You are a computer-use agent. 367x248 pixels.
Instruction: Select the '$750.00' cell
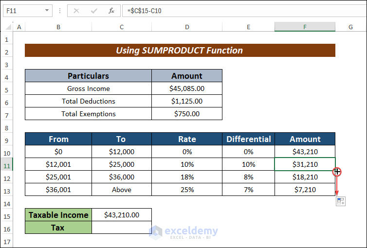coord(187,114)
